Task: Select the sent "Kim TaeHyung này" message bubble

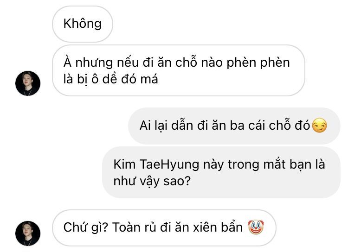Action: pyautogui.click(x=221, y=172)
